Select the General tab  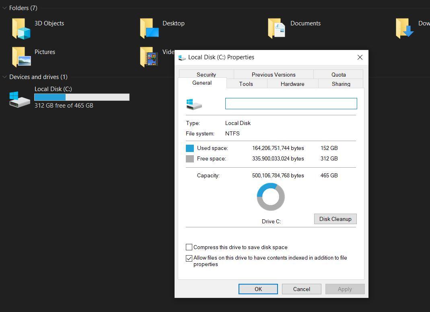(x=202, y=83)
